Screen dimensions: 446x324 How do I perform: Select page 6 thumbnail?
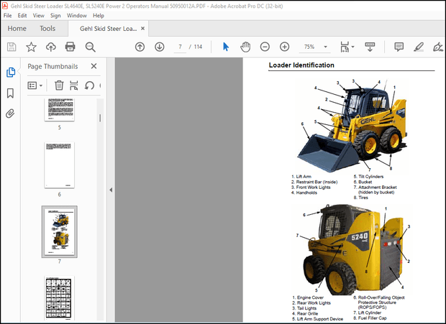click(60, 165)
